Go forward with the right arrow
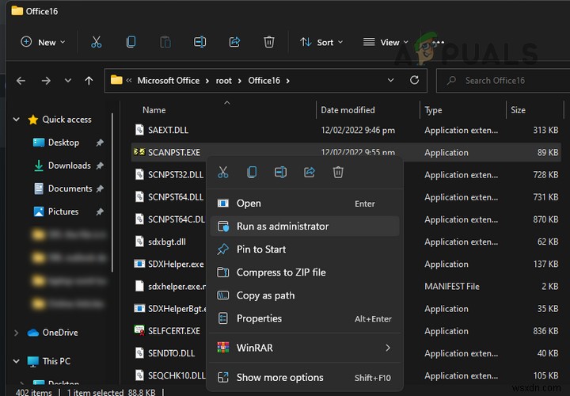This screenshot has height=396, width=570. 46,80
